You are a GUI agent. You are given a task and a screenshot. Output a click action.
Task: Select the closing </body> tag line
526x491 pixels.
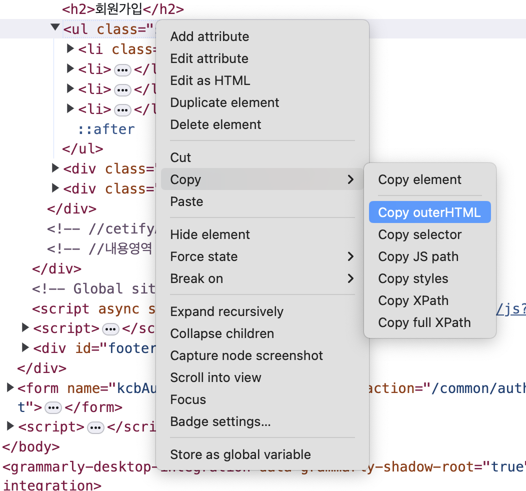31,447
